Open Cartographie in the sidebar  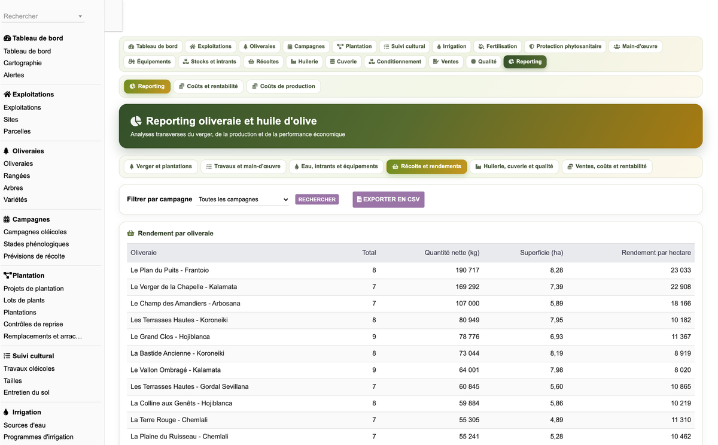[23, 63]
